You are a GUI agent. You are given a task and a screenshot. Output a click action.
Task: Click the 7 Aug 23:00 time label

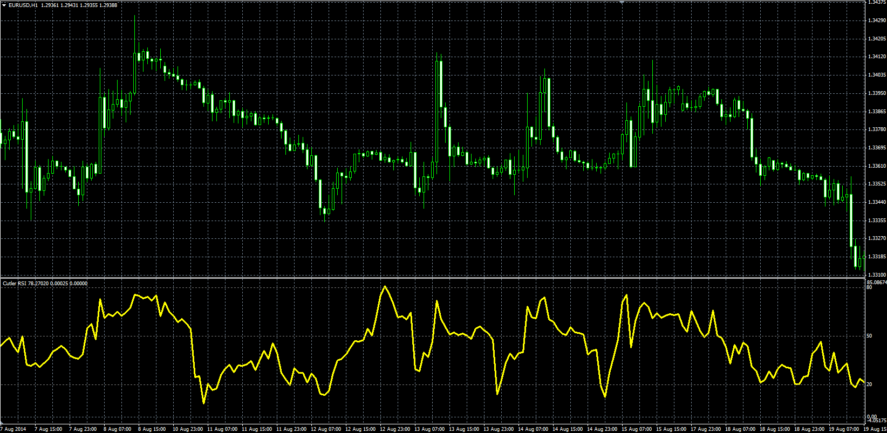83,429
